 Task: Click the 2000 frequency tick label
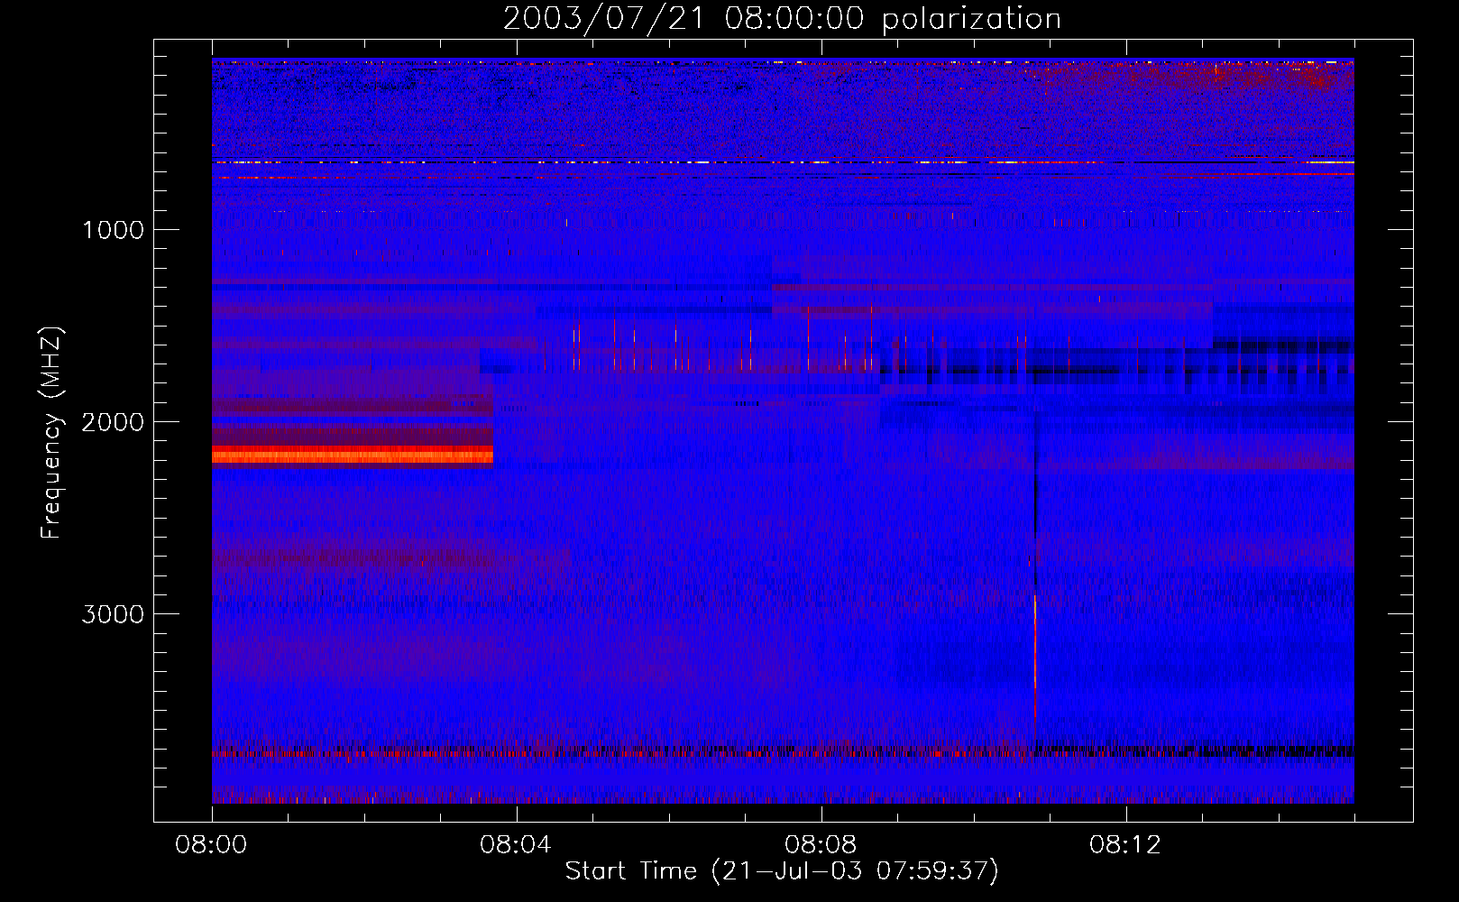113,422
